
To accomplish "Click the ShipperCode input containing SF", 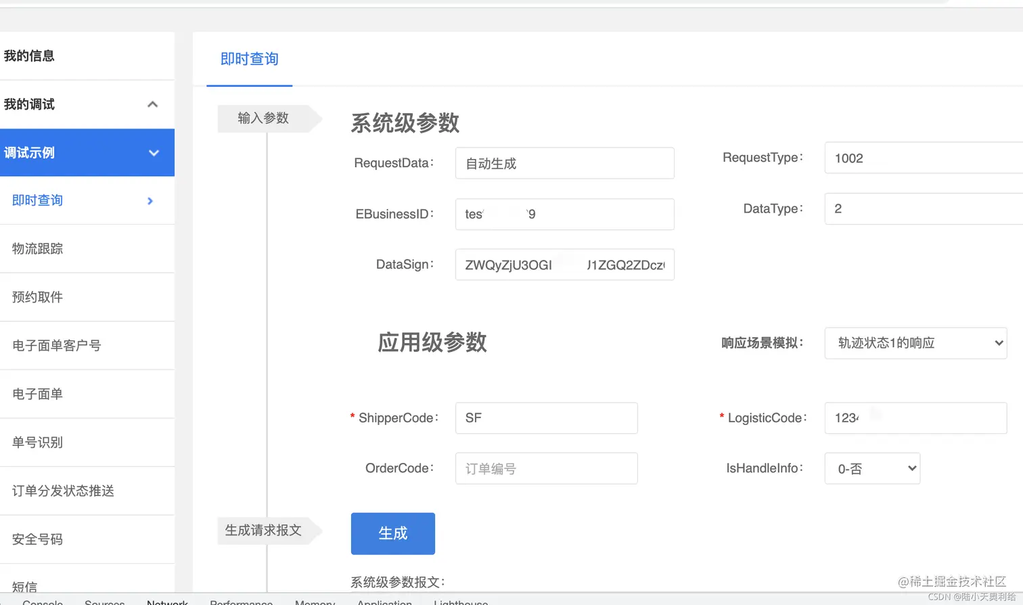I will pos(545,418).
